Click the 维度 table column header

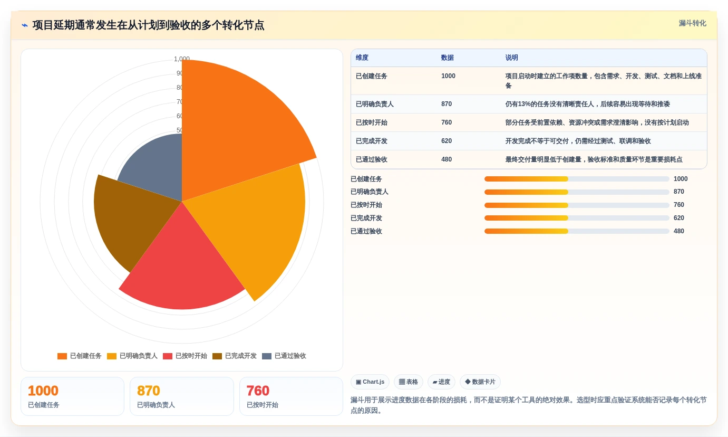(362, 58)
